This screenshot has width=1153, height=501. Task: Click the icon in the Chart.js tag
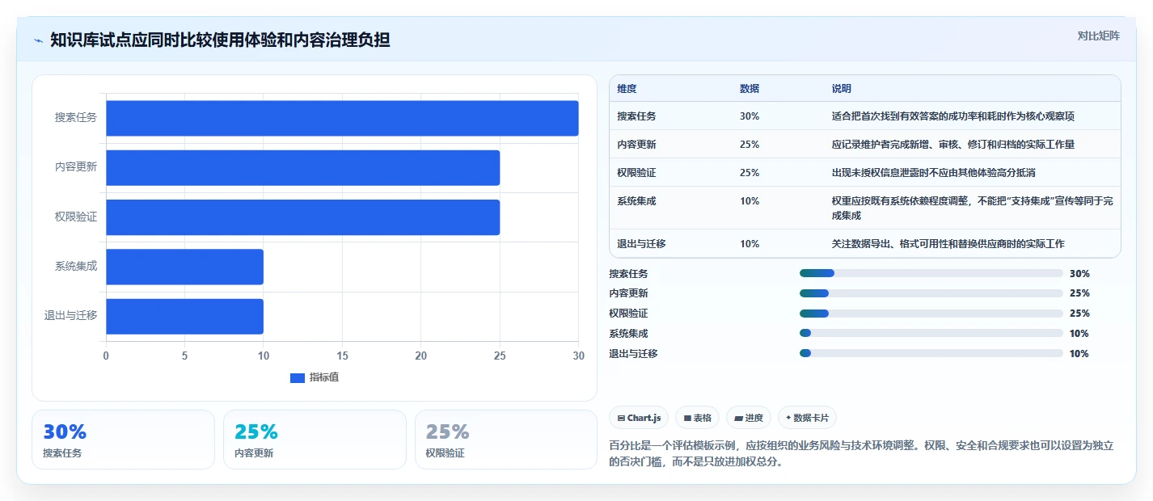point(621,419)
